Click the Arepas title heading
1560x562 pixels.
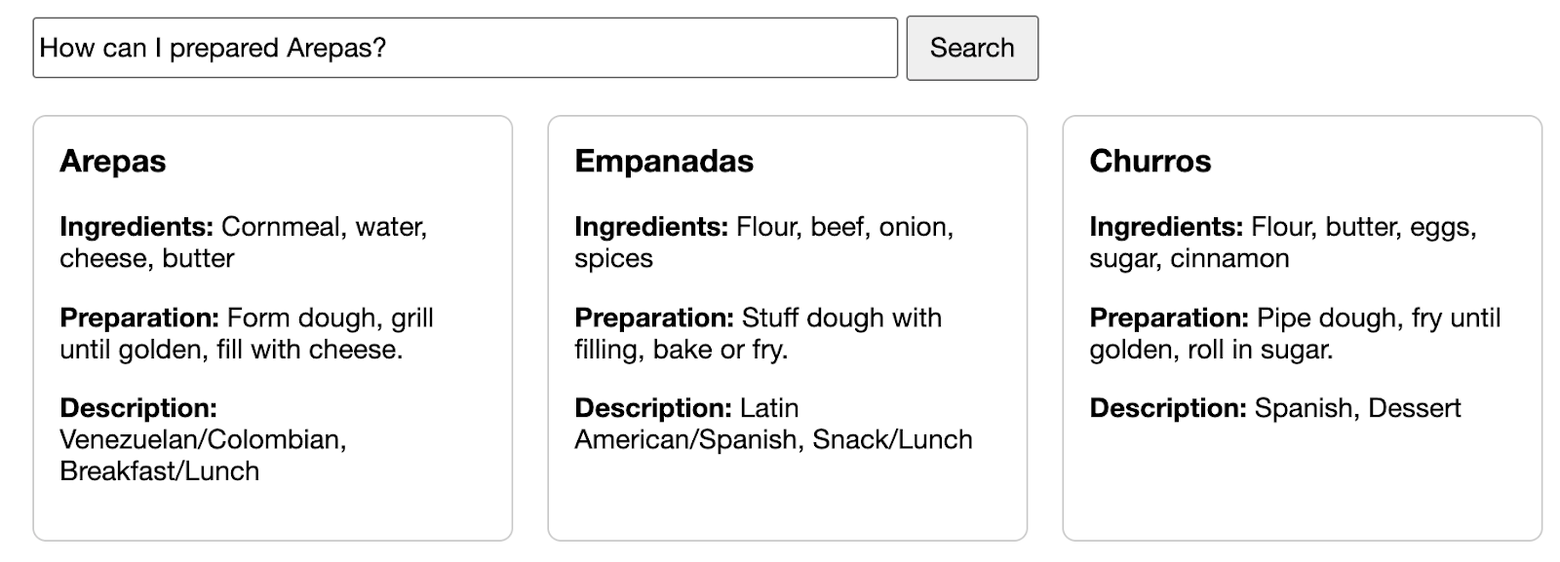coord(113,162)
